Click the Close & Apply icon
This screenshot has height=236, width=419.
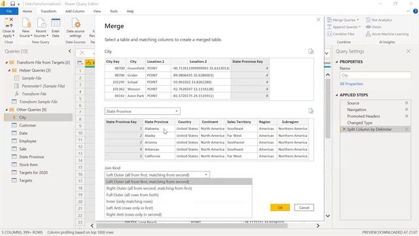[x=9, y=23]
